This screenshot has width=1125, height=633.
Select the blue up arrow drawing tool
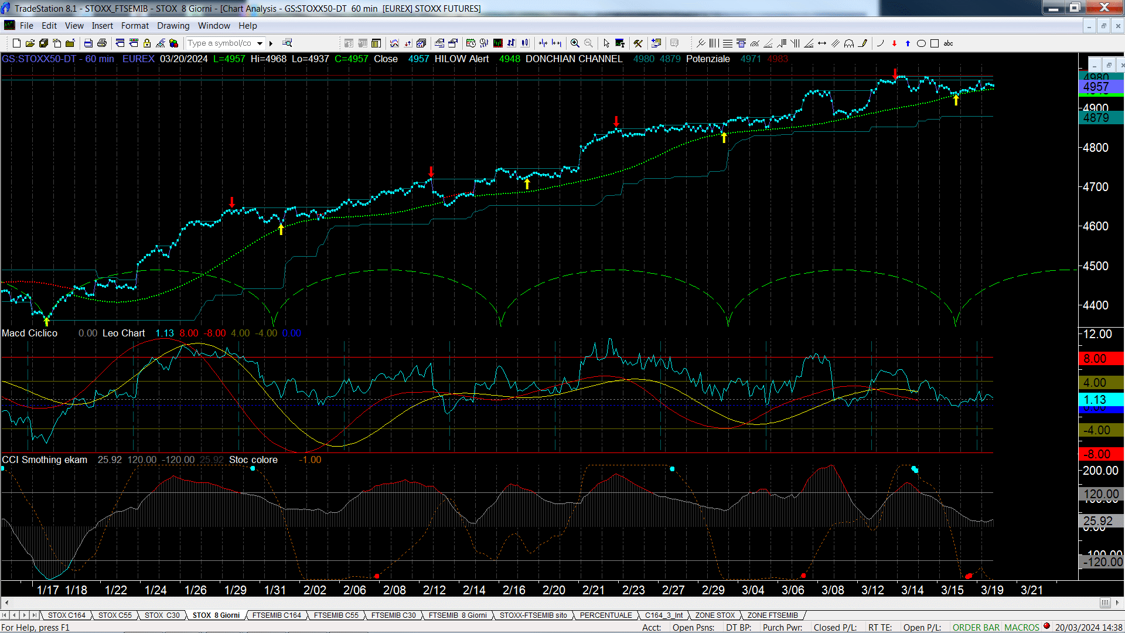point(908,43)
